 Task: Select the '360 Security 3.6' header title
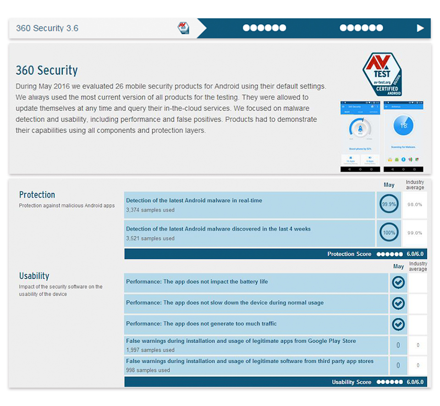click(47, 28)
